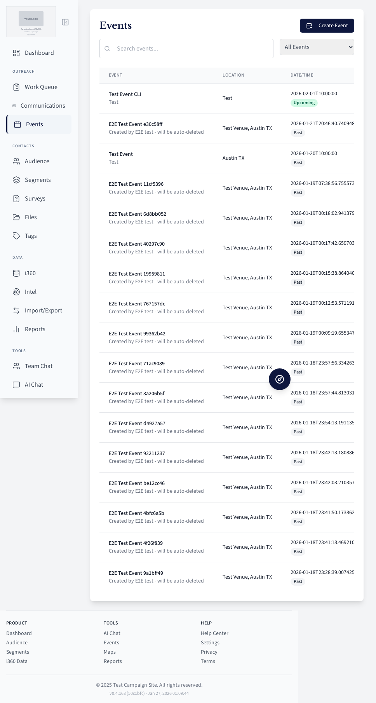
Task: Open the Reports bar chart icon
Action: (x=16, y=329)
